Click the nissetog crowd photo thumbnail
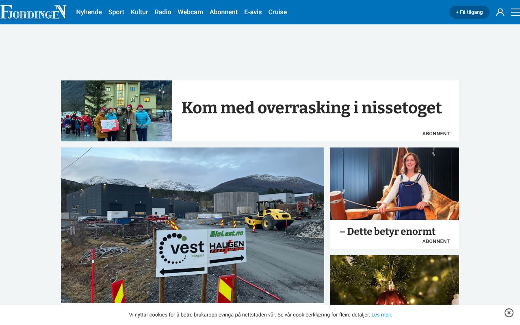Screen dimensions: 520x325 116,110
